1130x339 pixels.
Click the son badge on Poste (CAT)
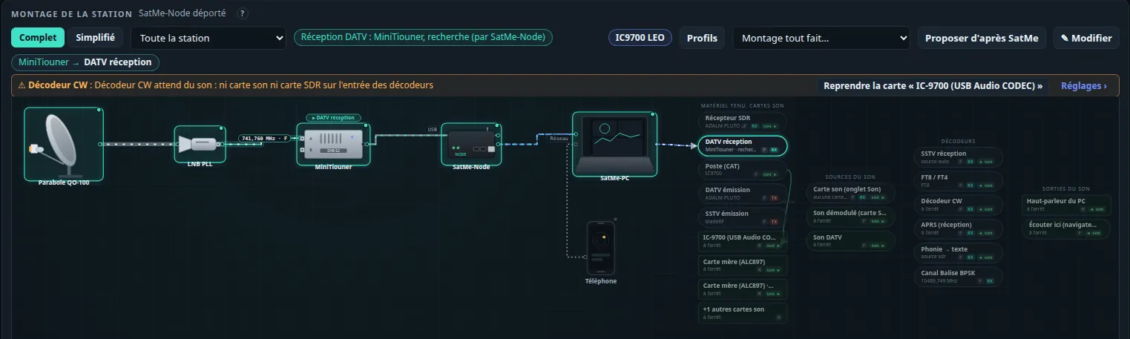771,174
